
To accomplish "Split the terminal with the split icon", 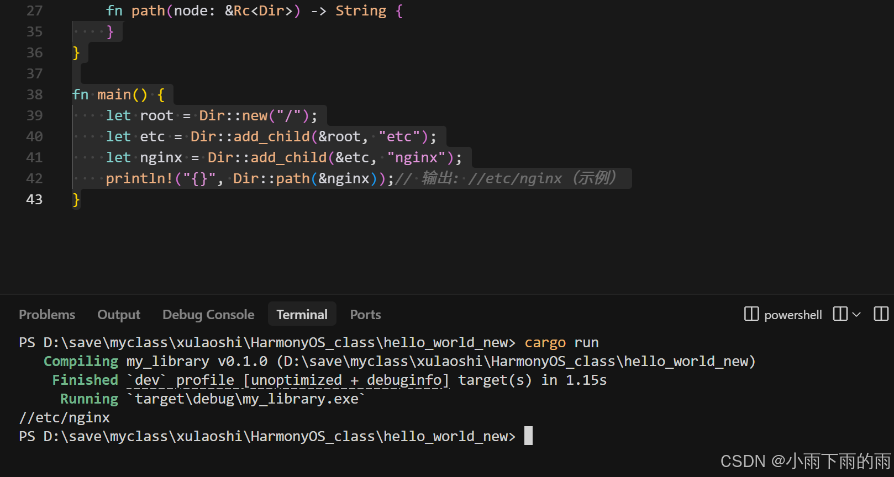I will point(840,314).
